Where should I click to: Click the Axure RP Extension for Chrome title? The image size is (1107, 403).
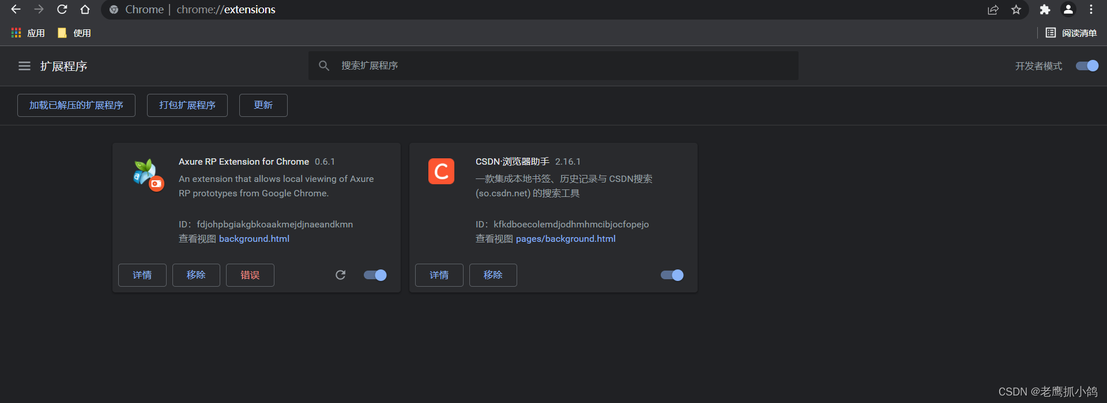click(244, 162)
